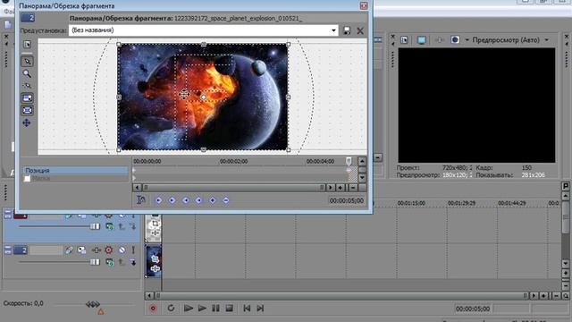Screen dimensions: 572x322
Task: Click the bottom-right crop handle
Action: coord(289,149)
